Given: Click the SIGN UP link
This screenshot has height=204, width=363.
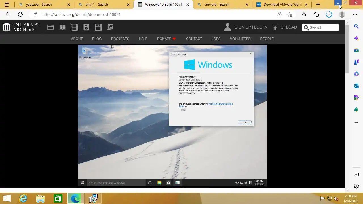Looking at the screenshot, I should coord(243,27).
